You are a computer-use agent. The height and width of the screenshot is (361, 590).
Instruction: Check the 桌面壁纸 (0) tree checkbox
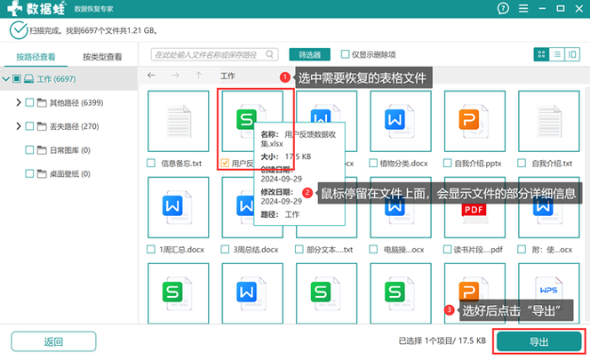[29, 173]
